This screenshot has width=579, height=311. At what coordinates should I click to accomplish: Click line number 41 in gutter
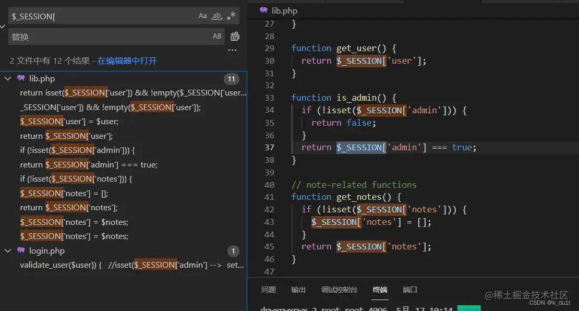[x=269, y=197]
